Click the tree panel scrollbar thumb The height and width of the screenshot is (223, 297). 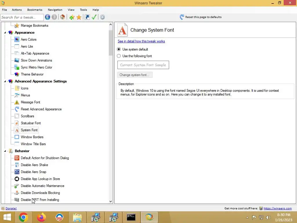[x=111, y=43]
